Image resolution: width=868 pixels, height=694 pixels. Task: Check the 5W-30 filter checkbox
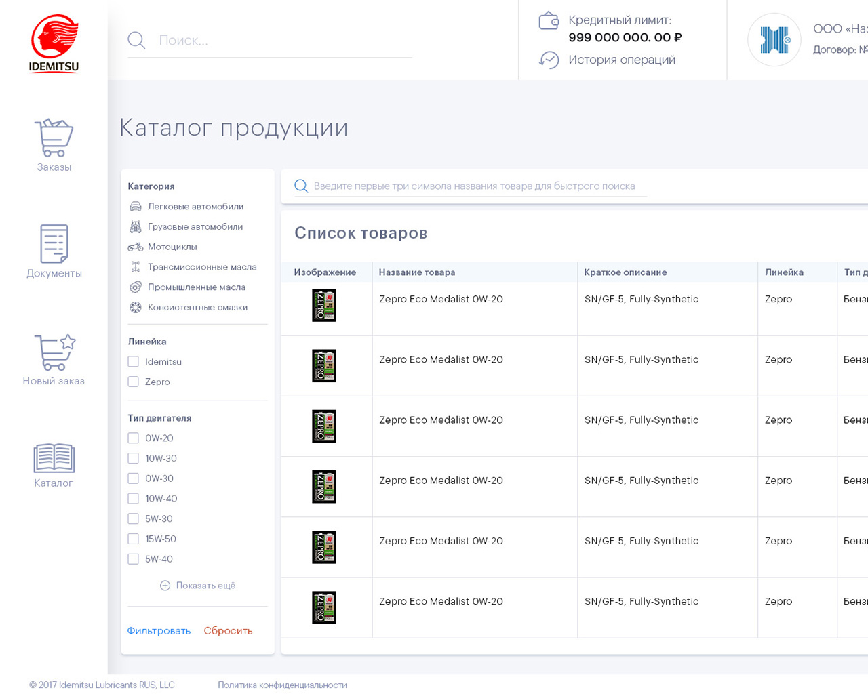tap(133, 519)
